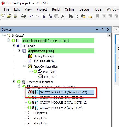Collapse the Ethernet (Ethernet) node
119x127 pixels.
coord(14,82)
